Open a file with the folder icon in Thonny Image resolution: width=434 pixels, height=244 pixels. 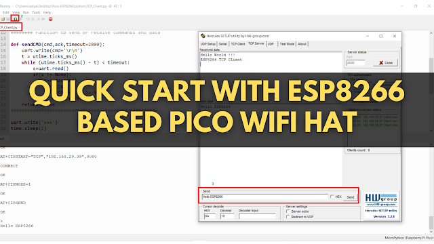click(x=3, y=19)
